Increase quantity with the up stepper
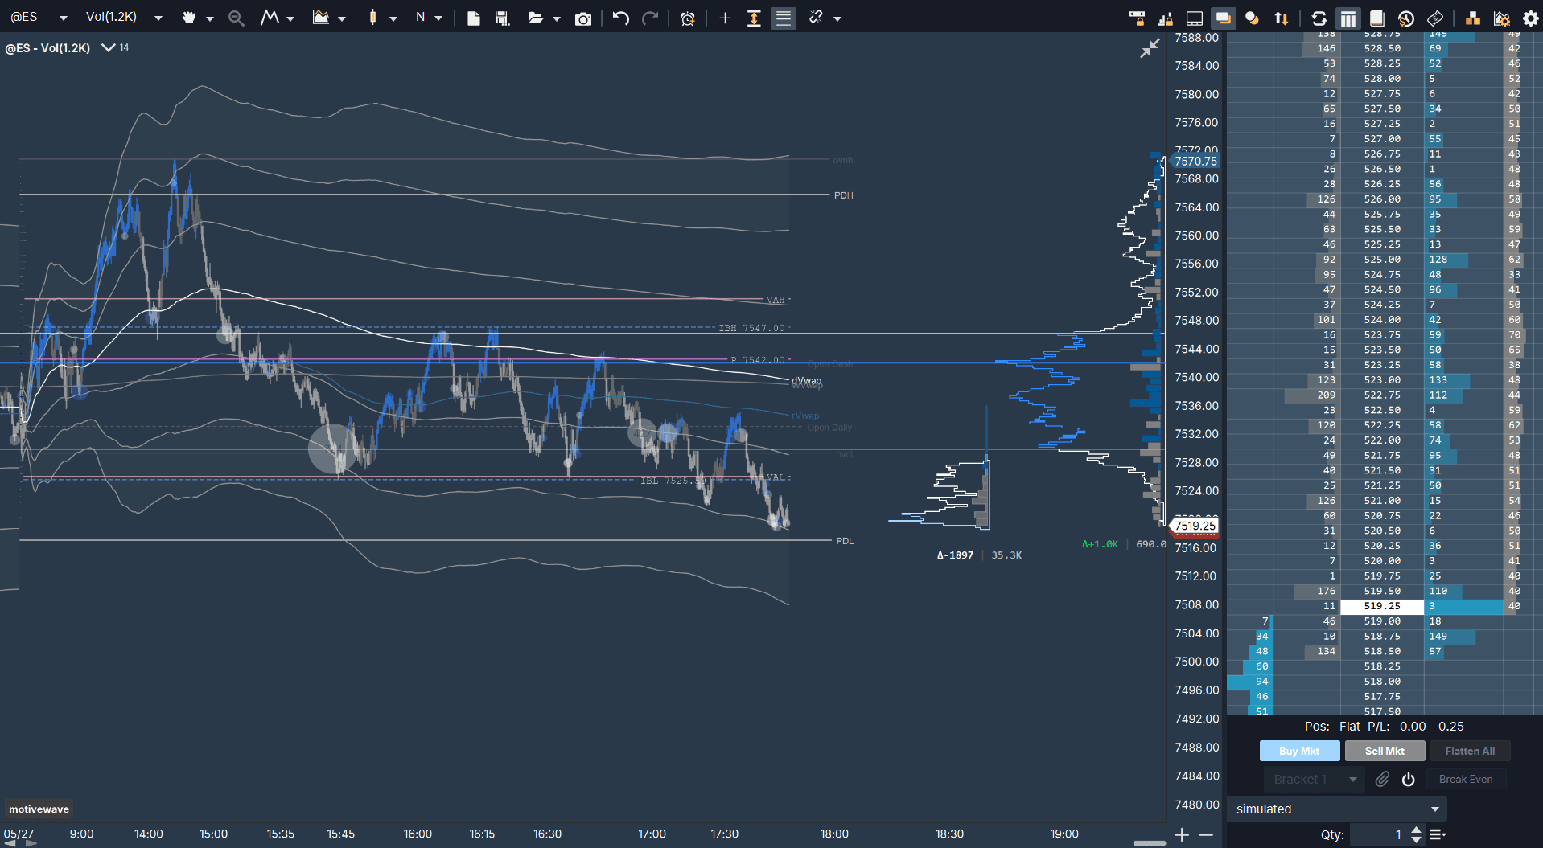 coord(1416,829)
